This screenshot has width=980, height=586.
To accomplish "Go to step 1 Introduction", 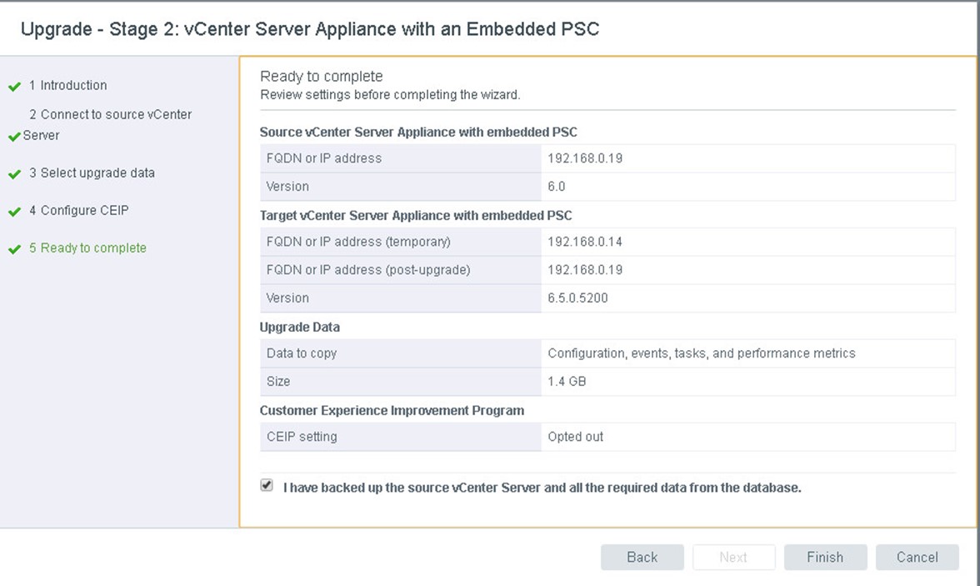I will point(68,85).
